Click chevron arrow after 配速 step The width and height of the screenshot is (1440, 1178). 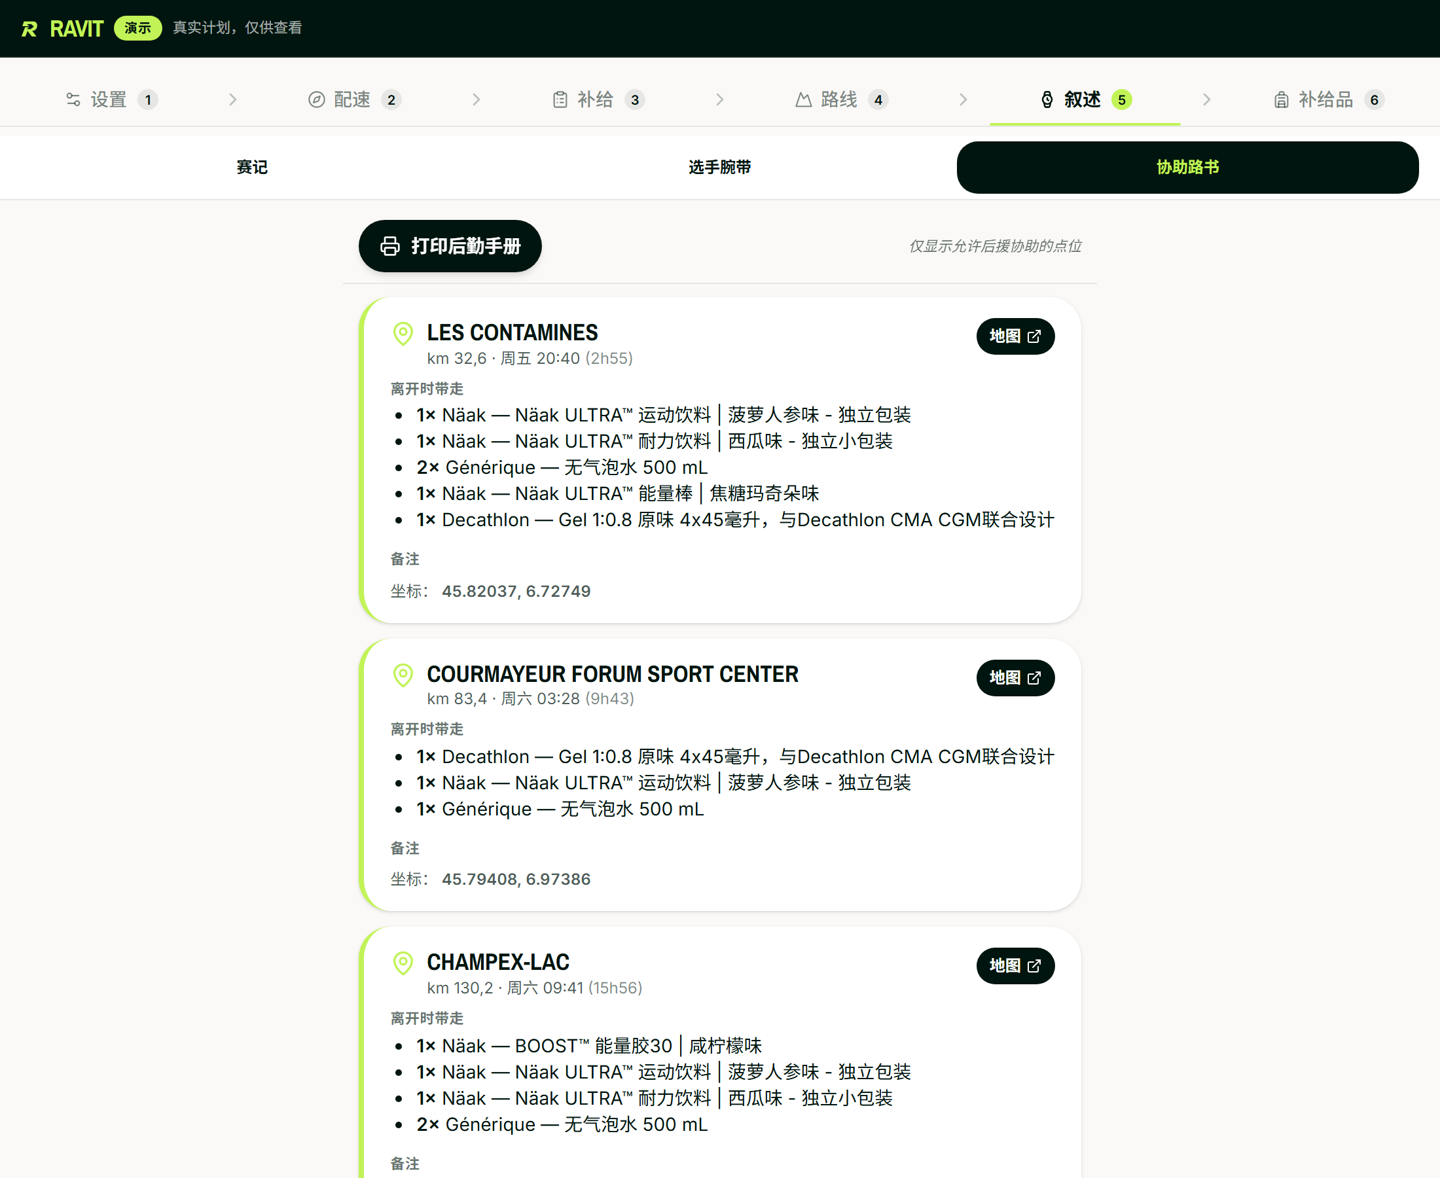pos(477,99)
